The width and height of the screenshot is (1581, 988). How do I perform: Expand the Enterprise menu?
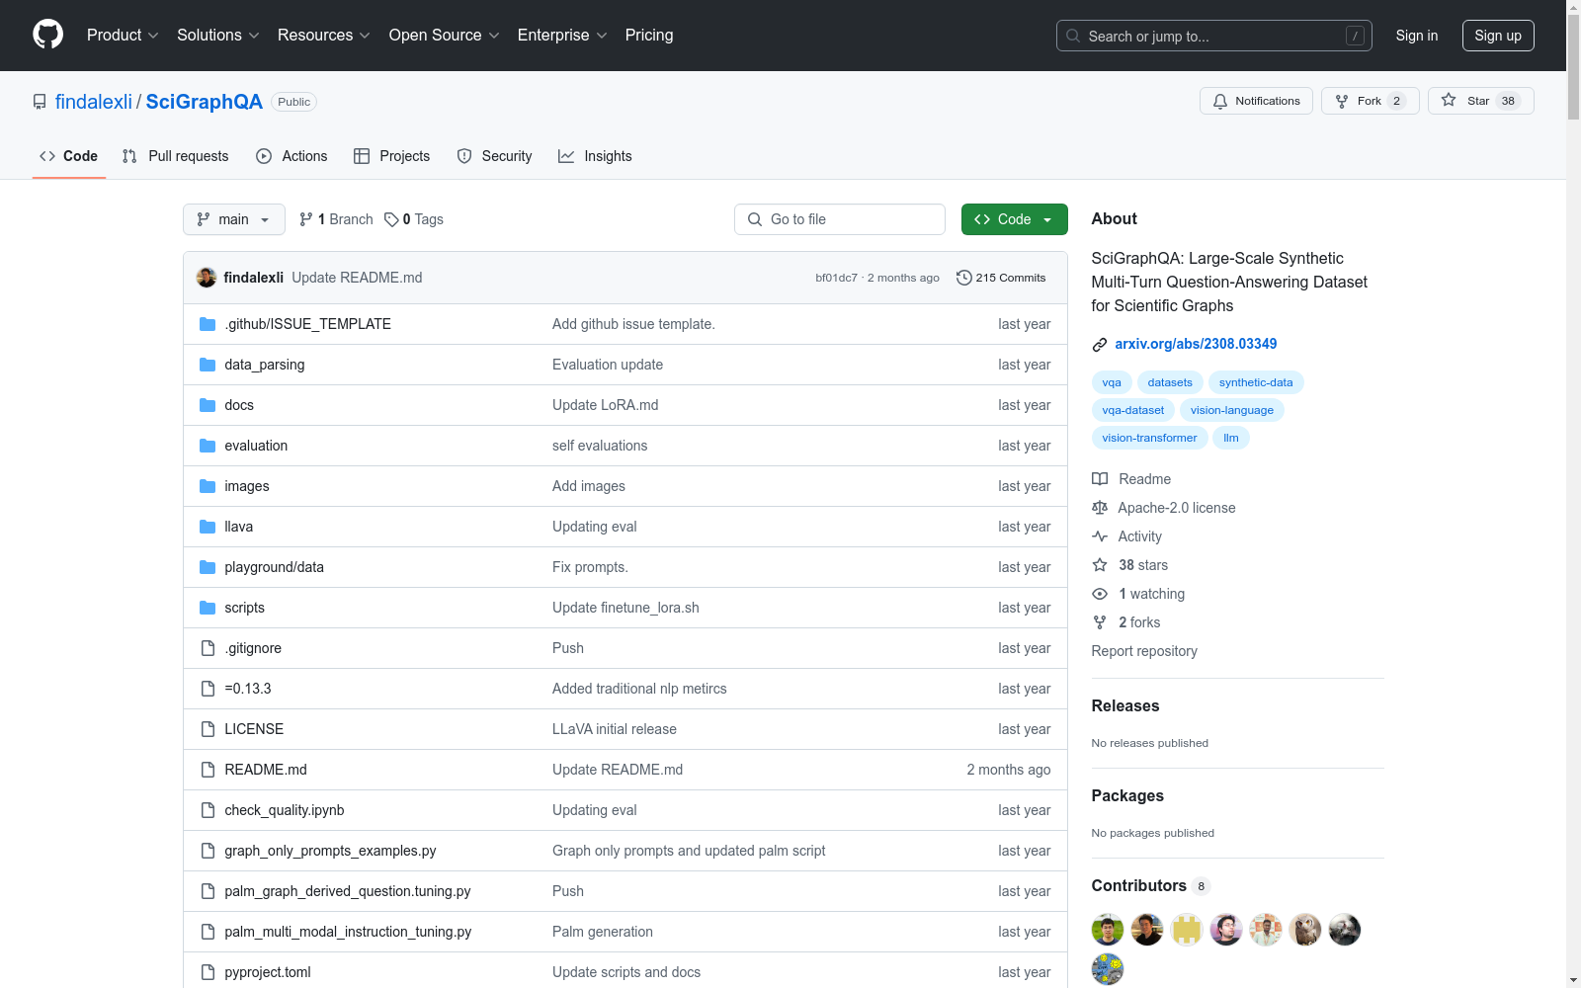pyautogui.click(x=562, y=36)
